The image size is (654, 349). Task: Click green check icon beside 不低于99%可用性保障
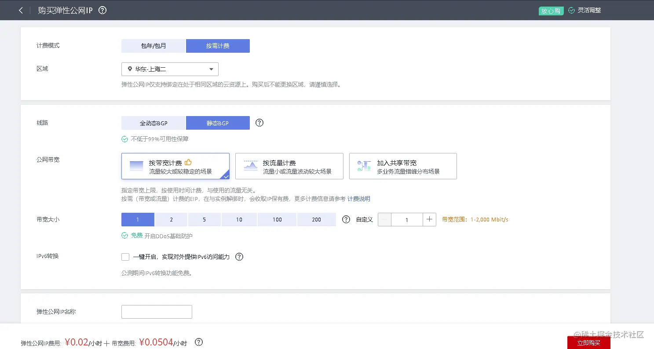click(125, 139)
